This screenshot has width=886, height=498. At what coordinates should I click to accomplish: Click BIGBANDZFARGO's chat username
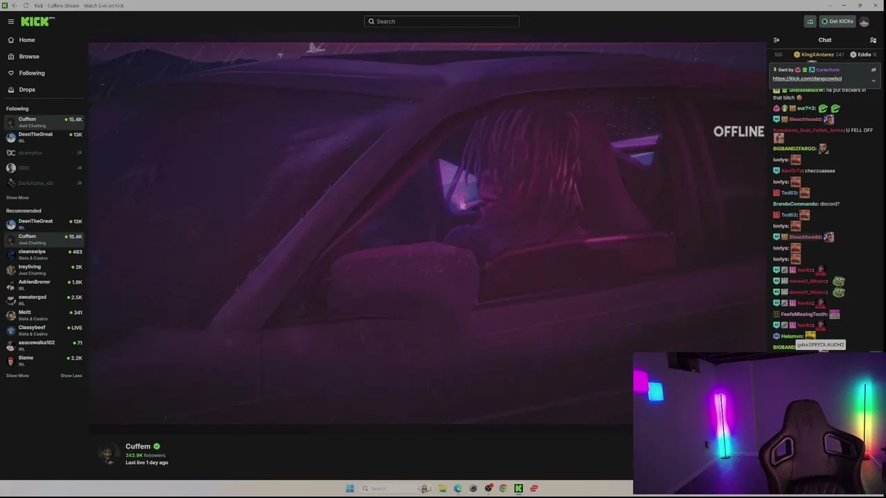coord(794,149)
